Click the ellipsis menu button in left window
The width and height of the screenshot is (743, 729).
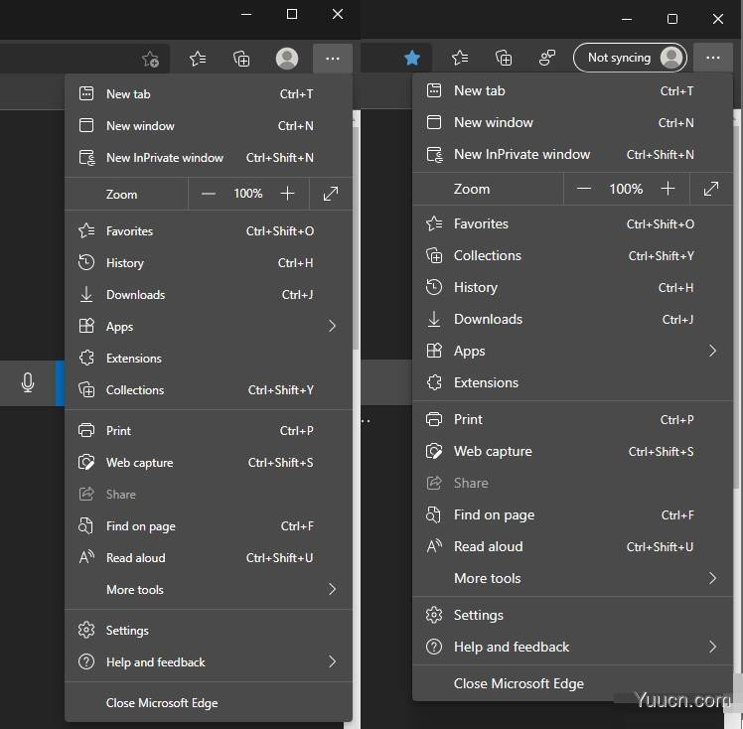pos(333,59)
